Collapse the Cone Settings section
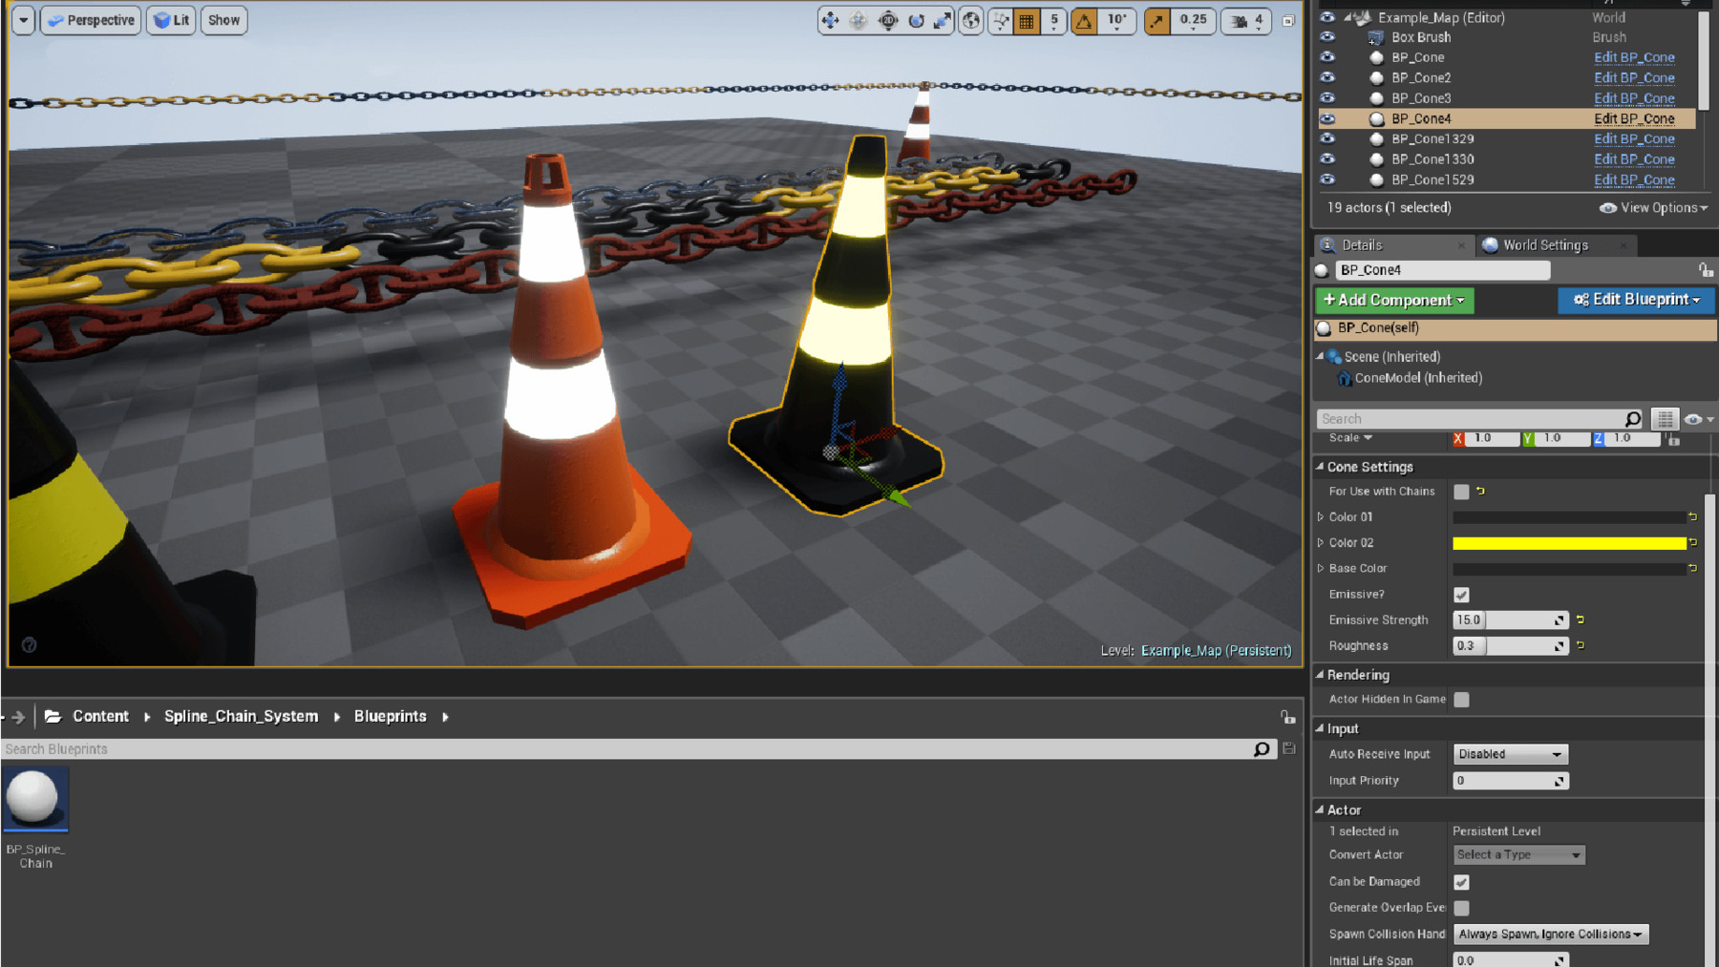 point(1320,467)
